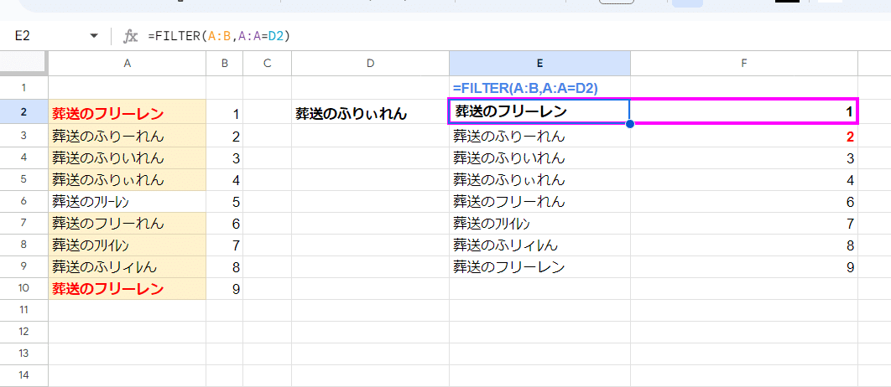Click cell B2 containing 1
The height and width of the screenshot is (387, 891).
(x=225, y=112)
